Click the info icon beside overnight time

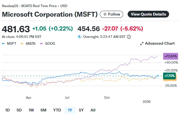click(x=129, y=37)
